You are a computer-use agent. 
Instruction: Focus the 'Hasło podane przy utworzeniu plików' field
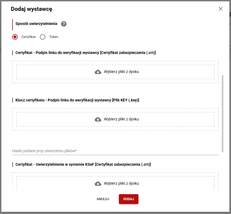click(x=115, y=151)
